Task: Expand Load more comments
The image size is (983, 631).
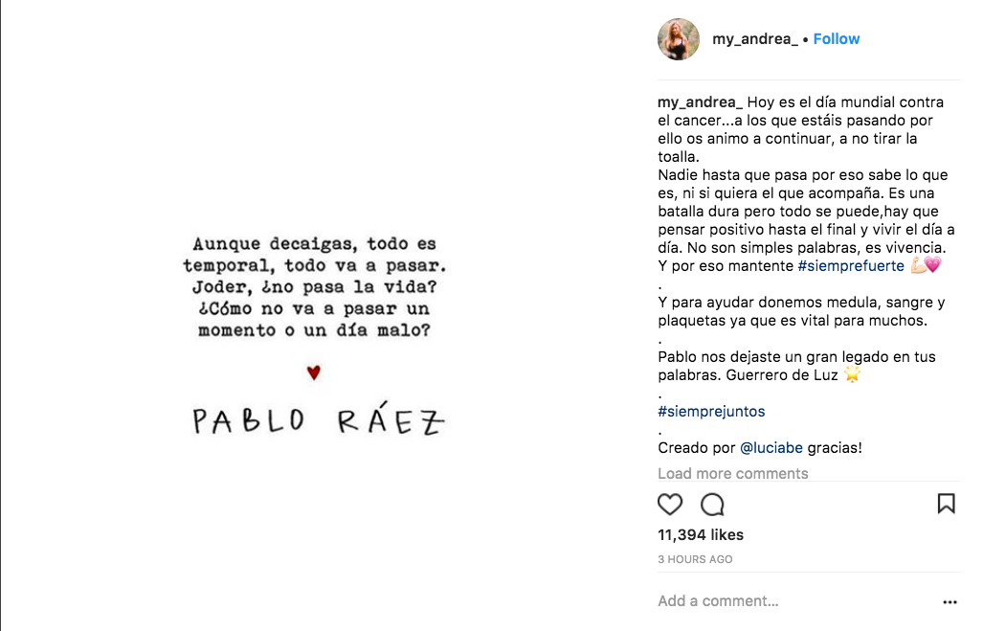Action: click(732, 473)
